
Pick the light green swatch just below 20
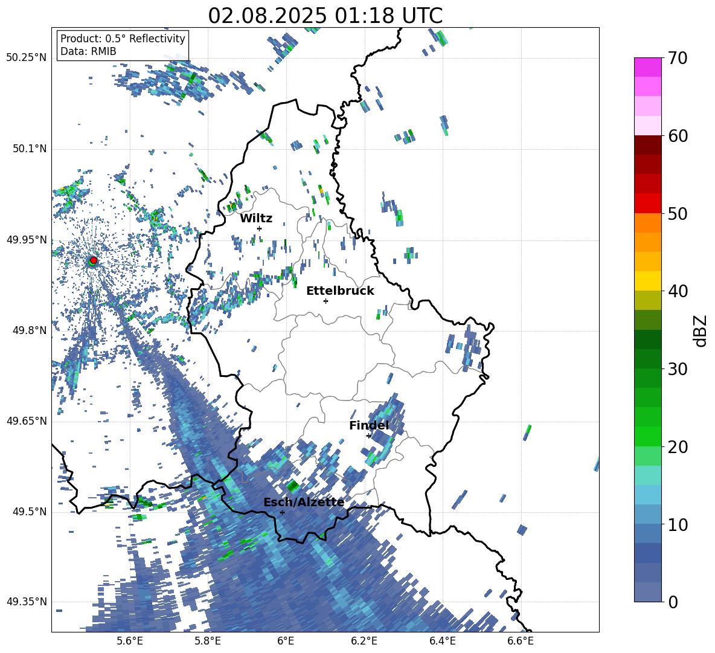coord(647,455)
